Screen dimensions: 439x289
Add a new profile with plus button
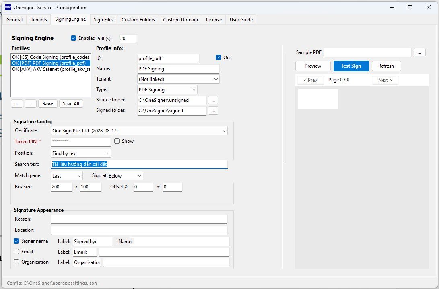(x=16, y=103)
